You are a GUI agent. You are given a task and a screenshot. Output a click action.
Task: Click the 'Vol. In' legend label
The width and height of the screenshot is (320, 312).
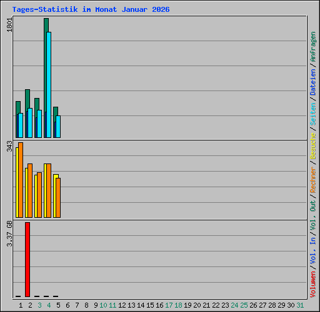313,251
